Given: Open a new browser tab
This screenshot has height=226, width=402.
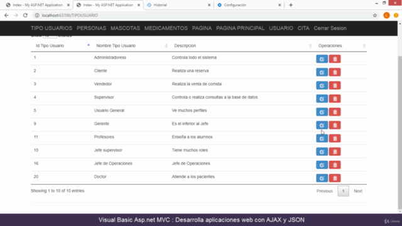Looking at the screenshot, I should coord(291,5).
